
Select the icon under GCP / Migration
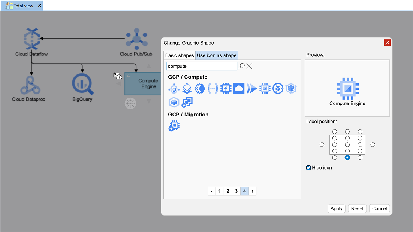[x=174, y=126]
